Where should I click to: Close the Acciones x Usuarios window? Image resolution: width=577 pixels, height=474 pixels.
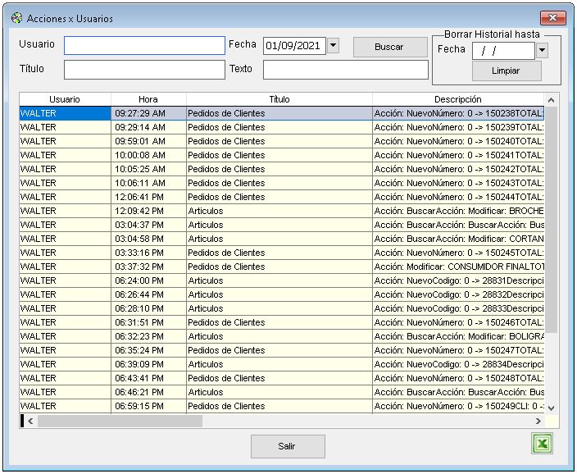553,18
